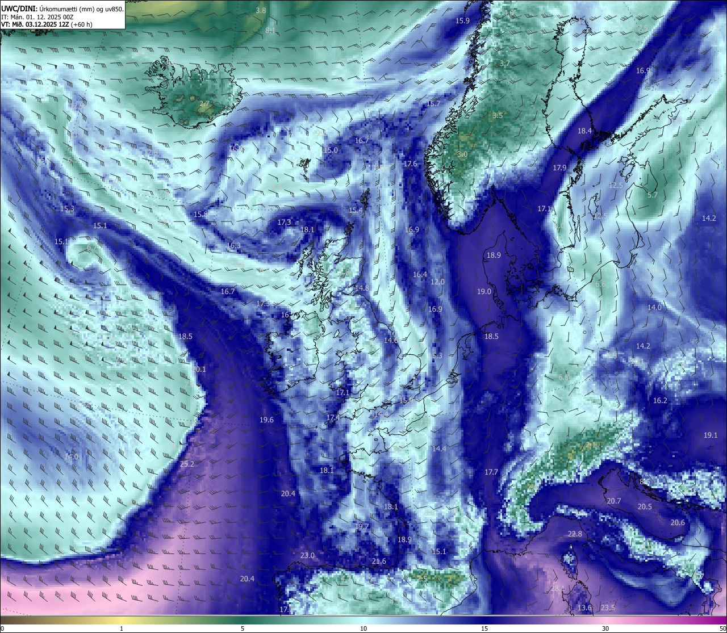The width and height of the screenshot is (727, 633).
Task: Click the value label '3.5' over Scandinavia
Action: pyautogui.click(x=498, y=116)
